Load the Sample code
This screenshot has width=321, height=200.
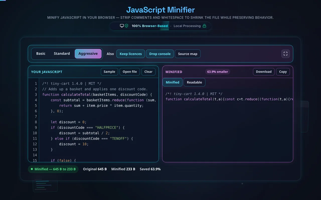tap(109, 72)
